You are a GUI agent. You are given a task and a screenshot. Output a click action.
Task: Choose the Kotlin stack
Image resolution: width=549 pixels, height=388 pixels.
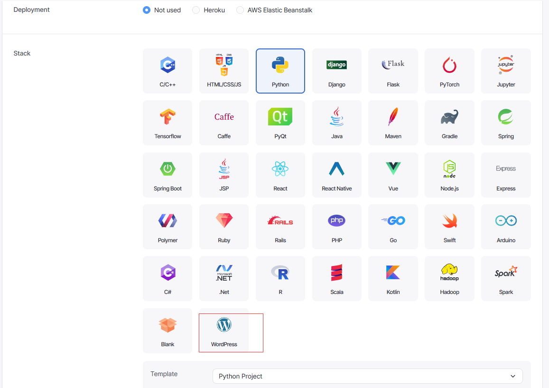click(393, 279)
